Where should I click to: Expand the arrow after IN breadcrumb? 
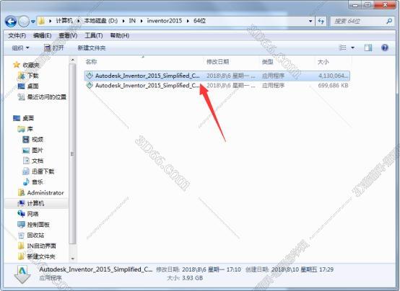(x=142, y=21)
